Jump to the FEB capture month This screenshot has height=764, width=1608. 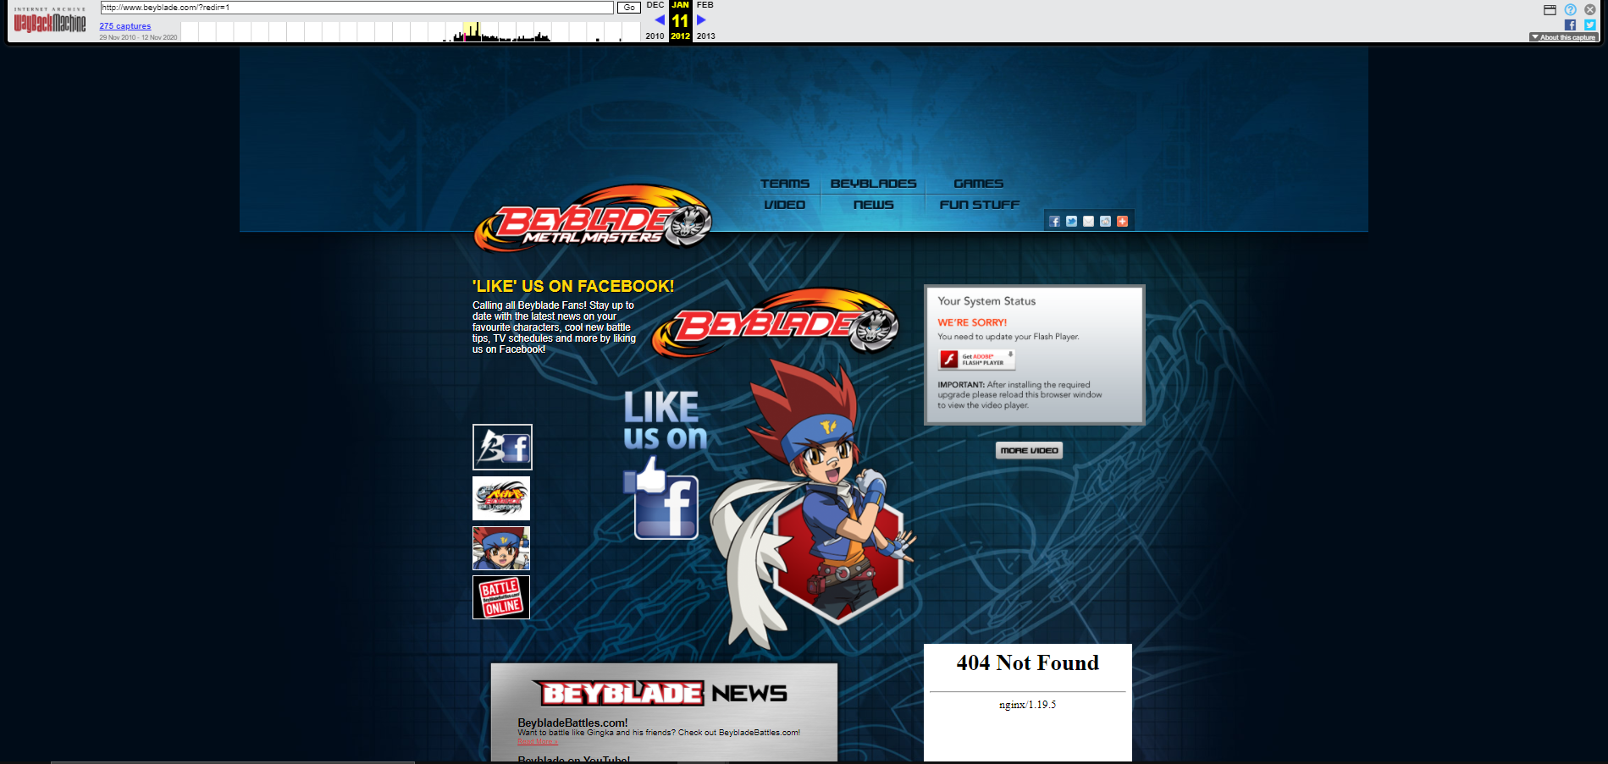point(705,5)
